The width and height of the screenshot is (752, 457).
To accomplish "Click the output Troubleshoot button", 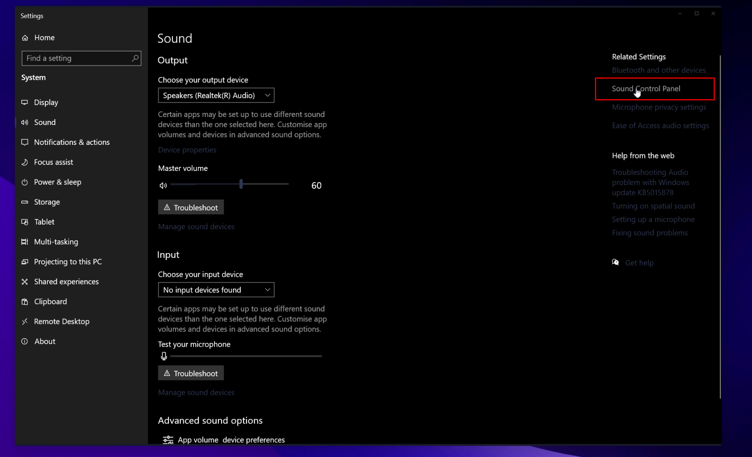I will pos(191,207).
